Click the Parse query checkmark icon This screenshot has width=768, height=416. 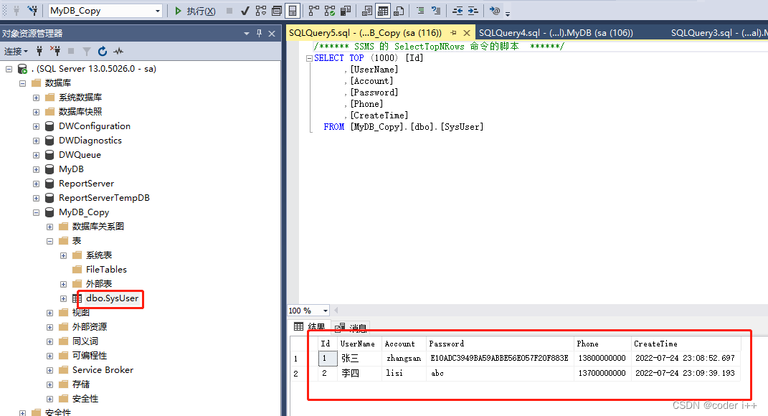coord(245,11)
